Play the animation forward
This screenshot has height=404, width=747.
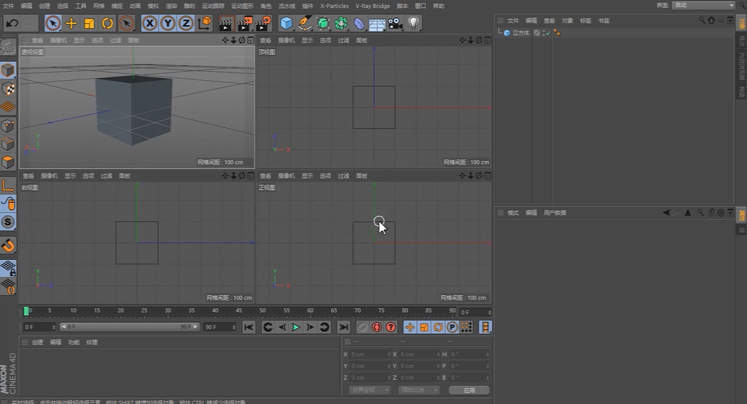point(296,328)
